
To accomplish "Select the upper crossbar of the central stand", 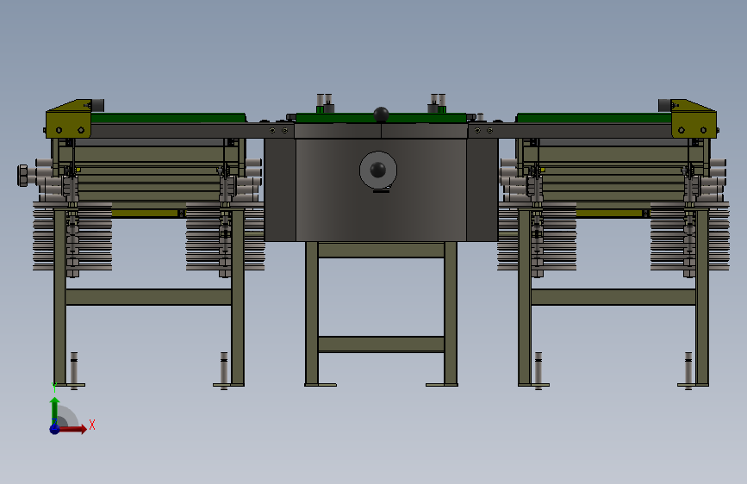I will pyautogui.click(x=381, y=250).
